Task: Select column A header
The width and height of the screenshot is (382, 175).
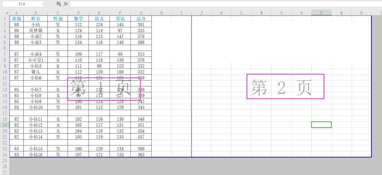Action: 17,13
